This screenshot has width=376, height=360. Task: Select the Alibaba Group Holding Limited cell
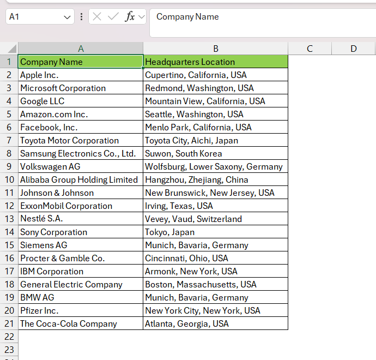tap(81, 179)
